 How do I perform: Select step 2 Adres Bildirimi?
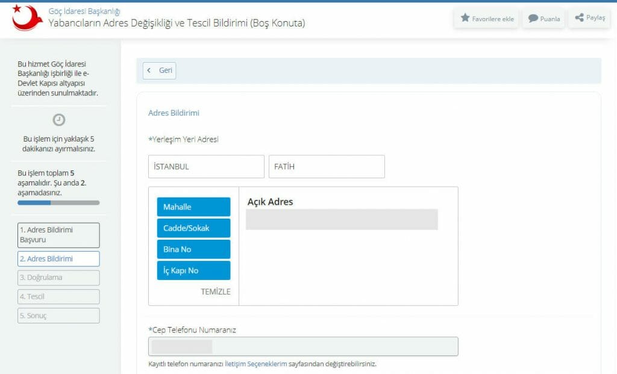(58, 259)
